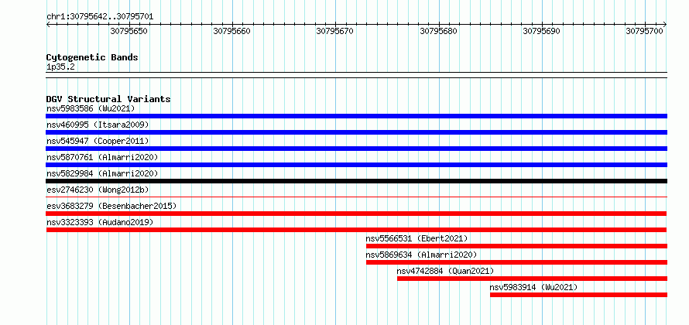
Task: Select the blue bar under nsv5983586
Action: click(356, 116)
